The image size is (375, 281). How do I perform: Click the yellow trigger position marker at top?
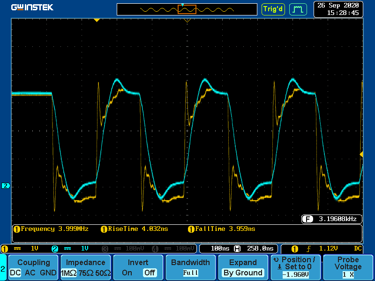pyautogui.click(x=97, y=20)
